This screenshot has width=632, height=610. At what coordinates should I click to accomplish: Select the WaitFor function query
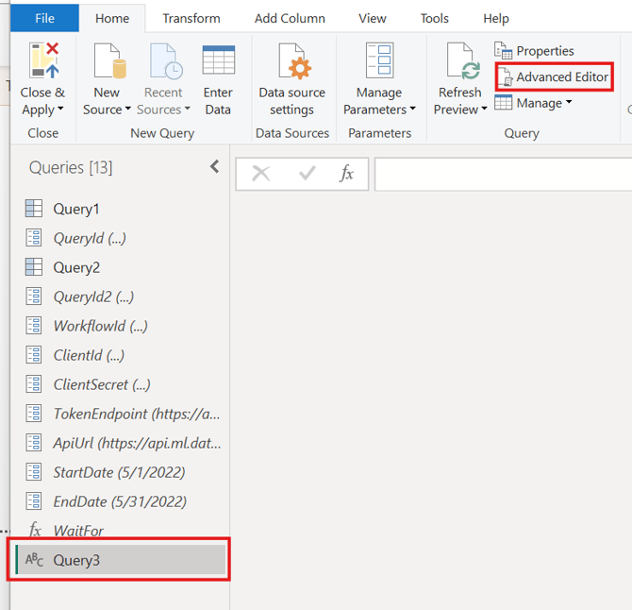click(78, 531)
